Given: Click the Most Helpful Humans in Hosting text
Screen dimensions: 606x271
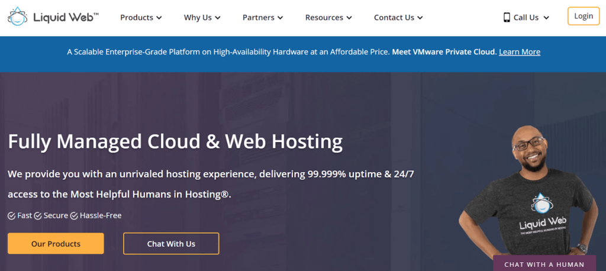Looking at the screenshot, I should (150, 194).
